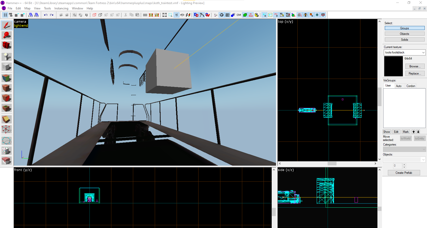Toggle 2D skybox preview button

(282, 15)
